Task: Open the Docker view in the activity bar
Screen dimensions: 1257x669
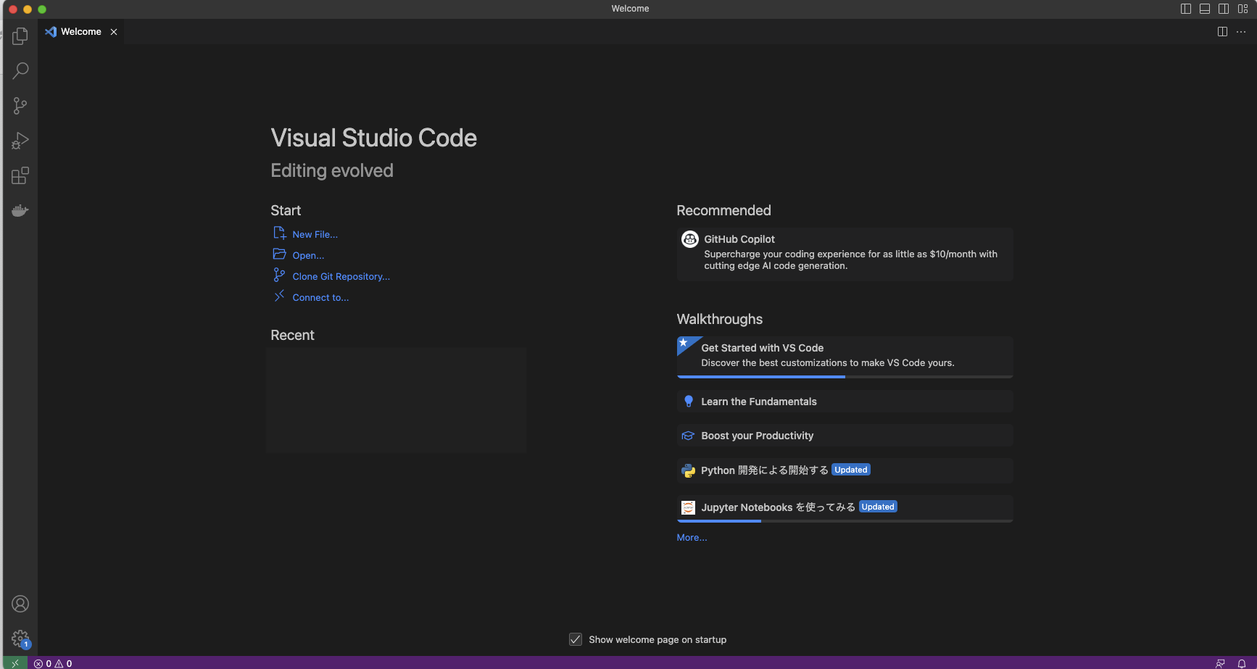Action: 20,210
